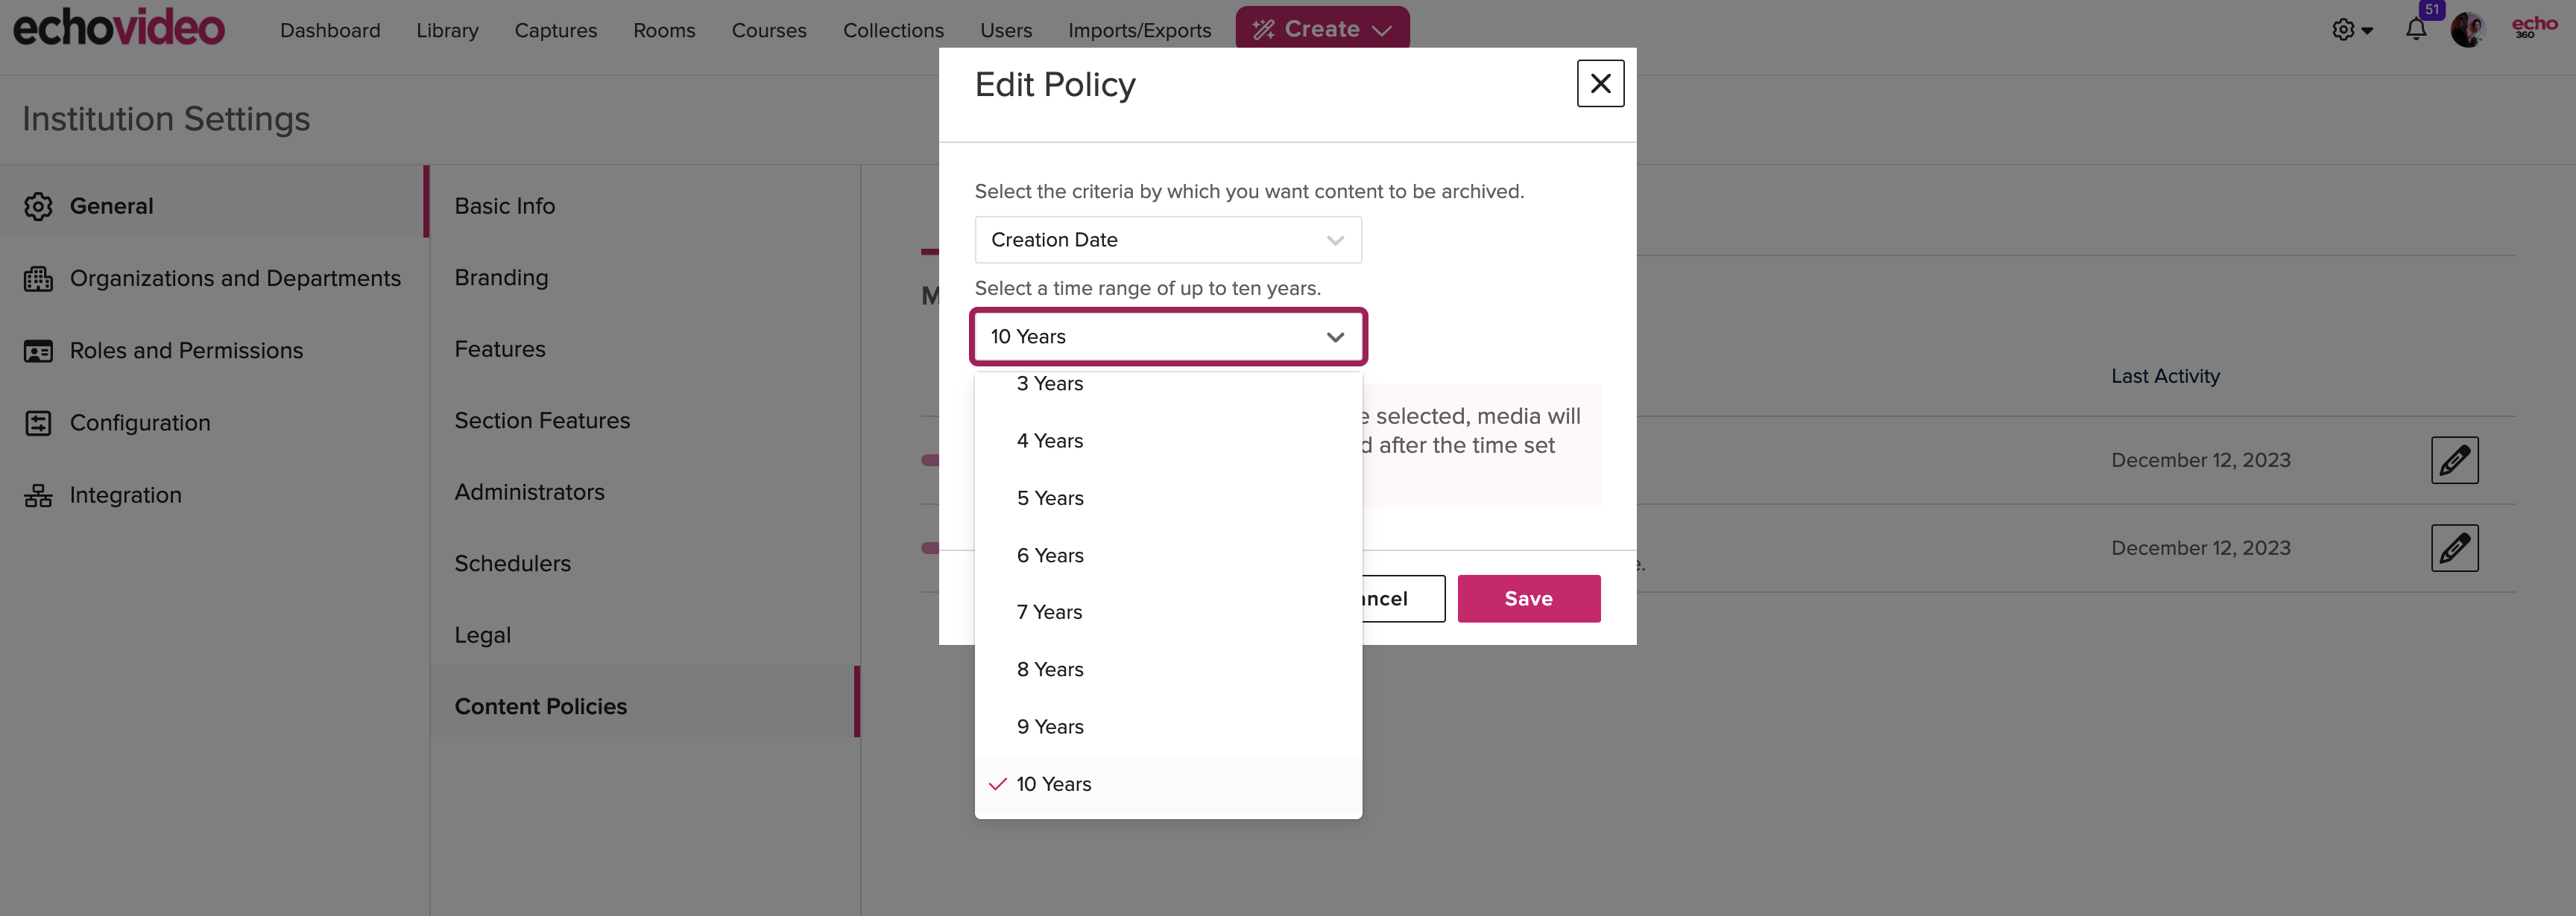Viewport: 2576px width, 916px height.
Task: Open the Library section
Action: click(445, 28)
